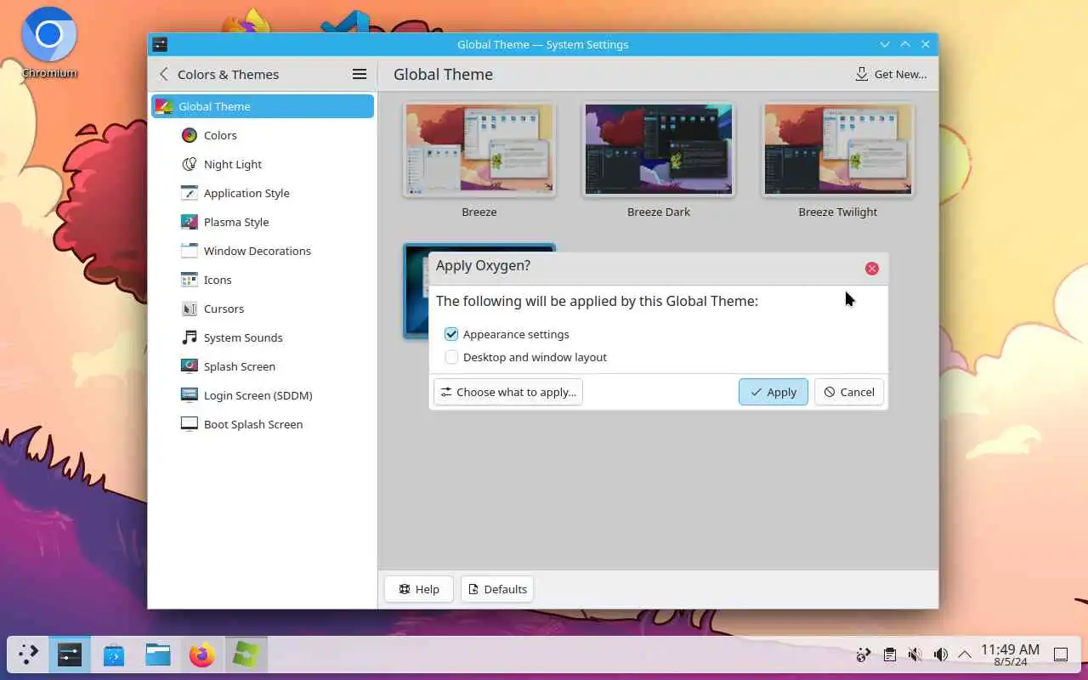Click the Splash Screen icon

[x=189, y=366]
